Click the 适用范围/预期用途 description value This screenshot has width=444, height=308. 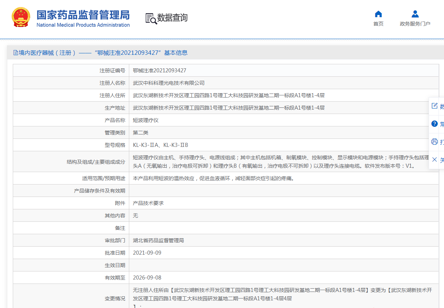click(214, 178)
